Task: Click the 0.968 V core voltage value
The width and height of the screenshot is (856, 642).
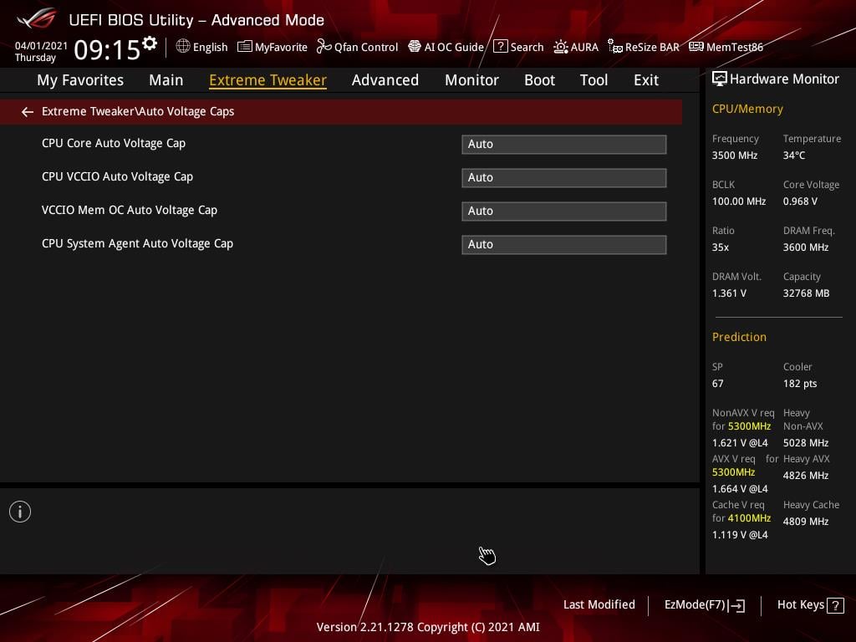Action: tap(800, 201)
